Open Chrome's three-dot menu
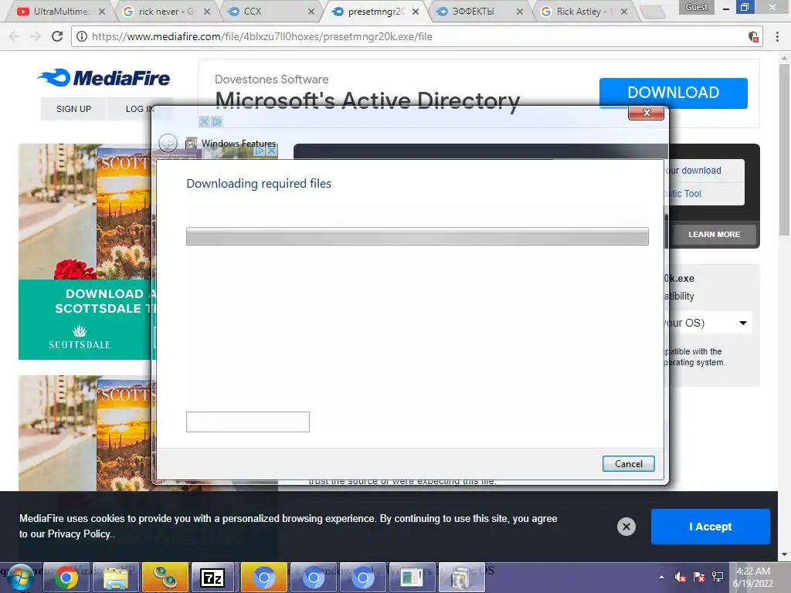 pos(777,36)
